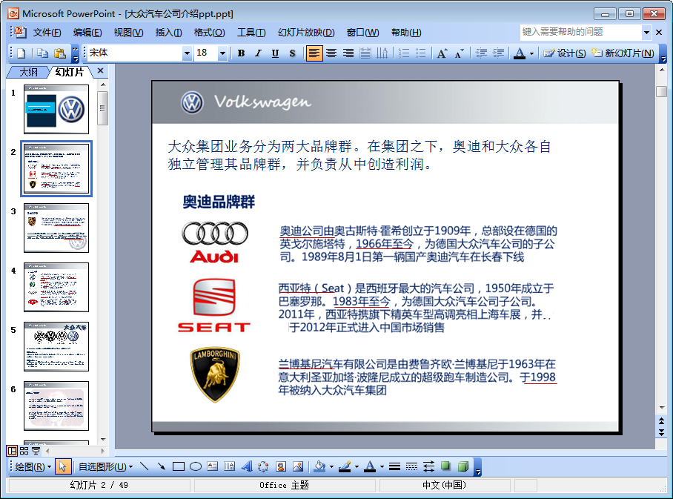The image size is (673, 499).
Task: Select the Line drawing tool
Action: pyautogui.click(x=145, y=466)
